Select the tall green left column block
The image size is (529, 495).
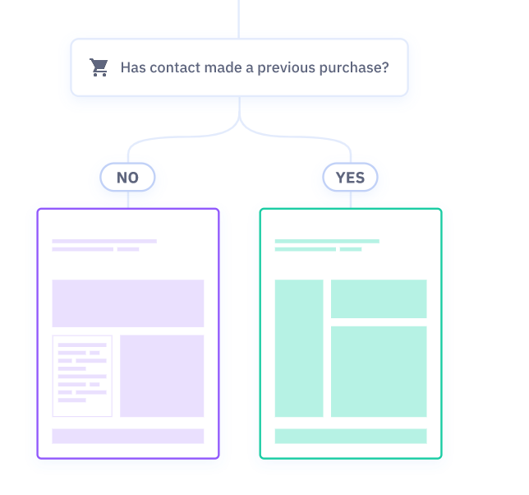coord(299,348)
